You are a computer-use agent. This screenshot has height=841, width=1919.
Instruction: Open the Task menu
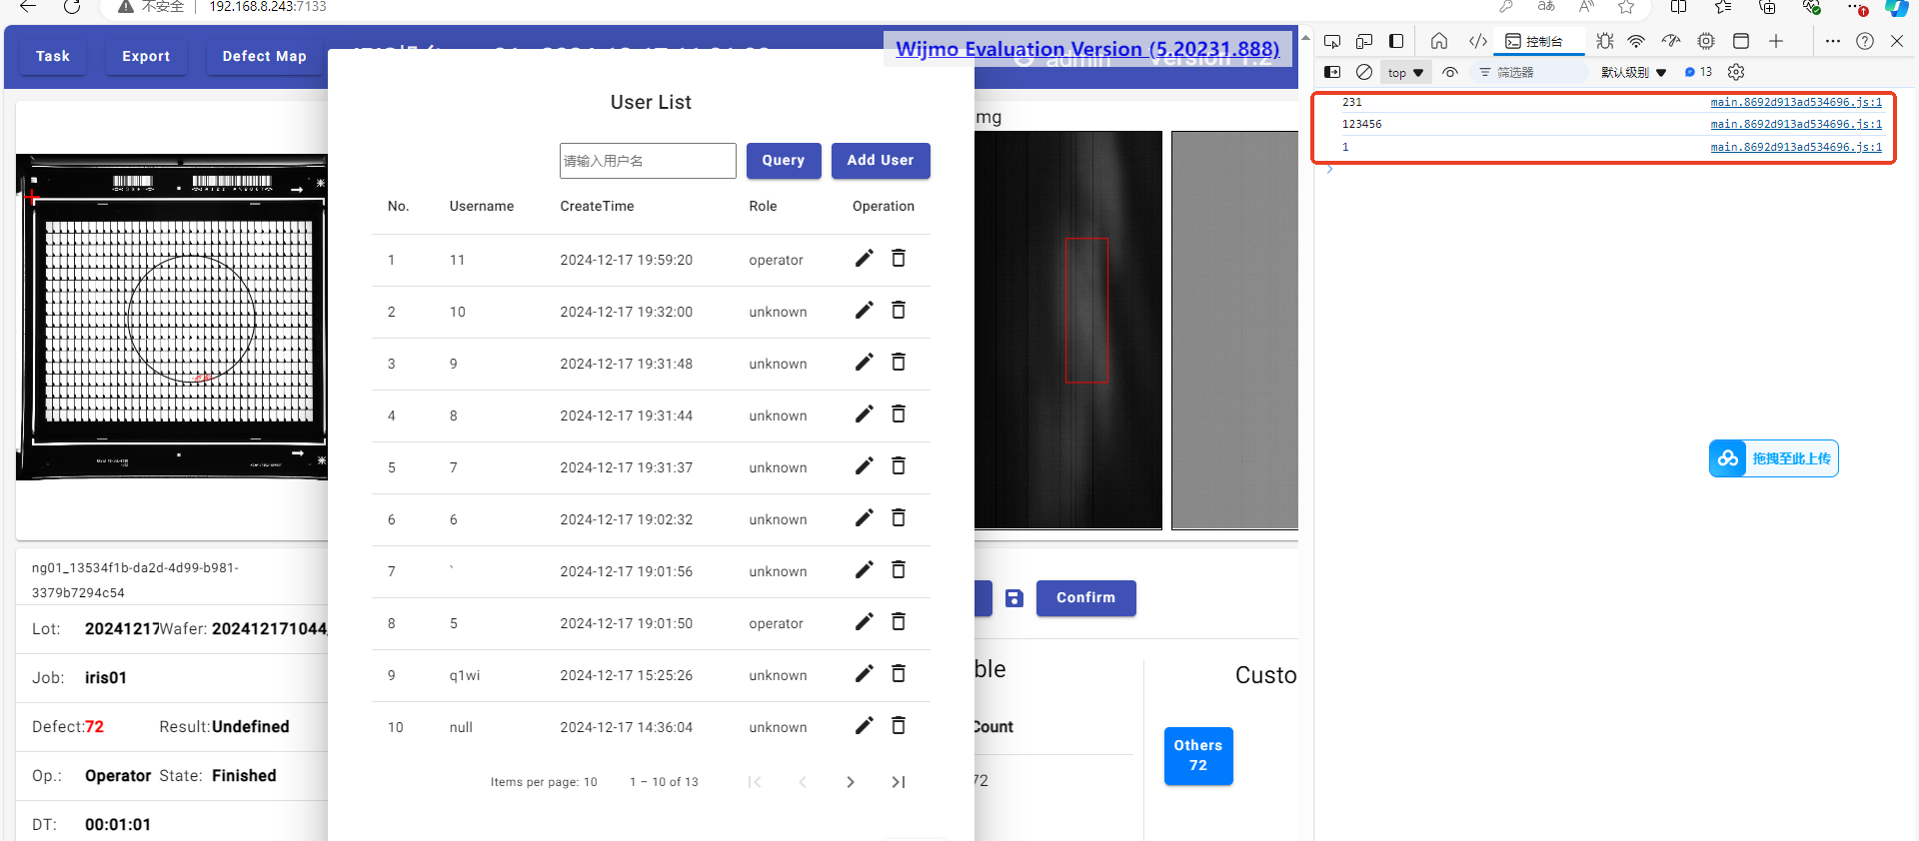pos(53,56)
